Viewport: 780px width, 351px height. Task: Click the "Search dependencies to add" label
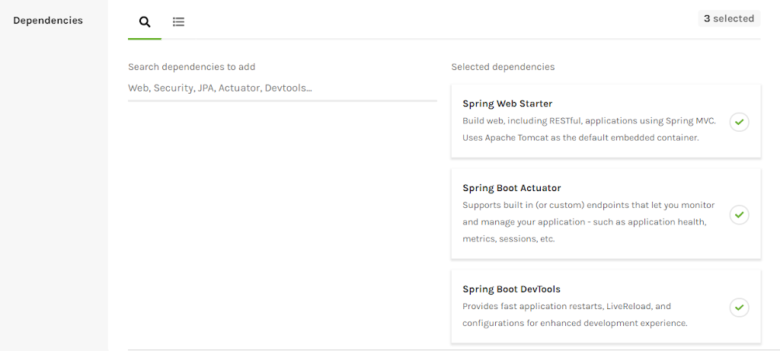191,67
